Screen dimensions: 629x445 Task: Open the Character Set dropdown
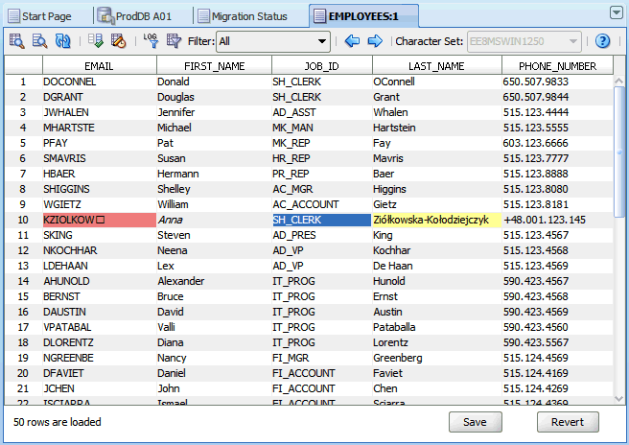[524, 41]
